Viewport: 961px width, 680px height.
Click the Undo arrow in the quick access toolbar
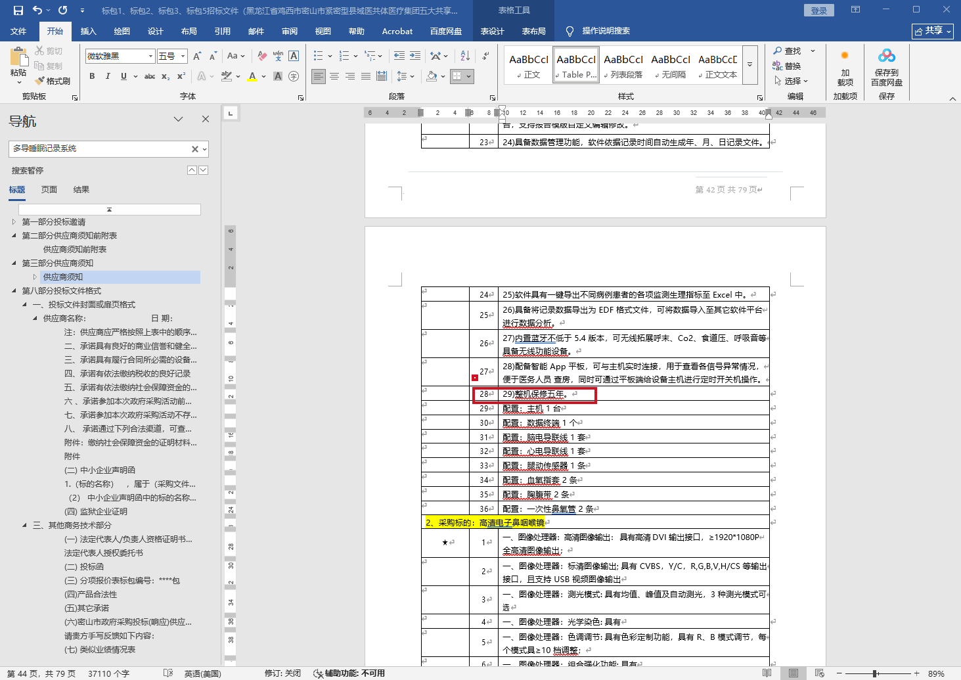(x=37, y=11)
